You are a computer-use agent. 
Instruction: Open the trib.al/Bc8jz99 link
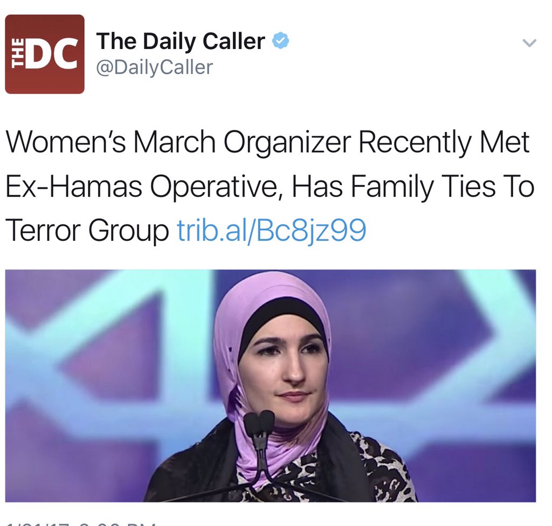272,230
